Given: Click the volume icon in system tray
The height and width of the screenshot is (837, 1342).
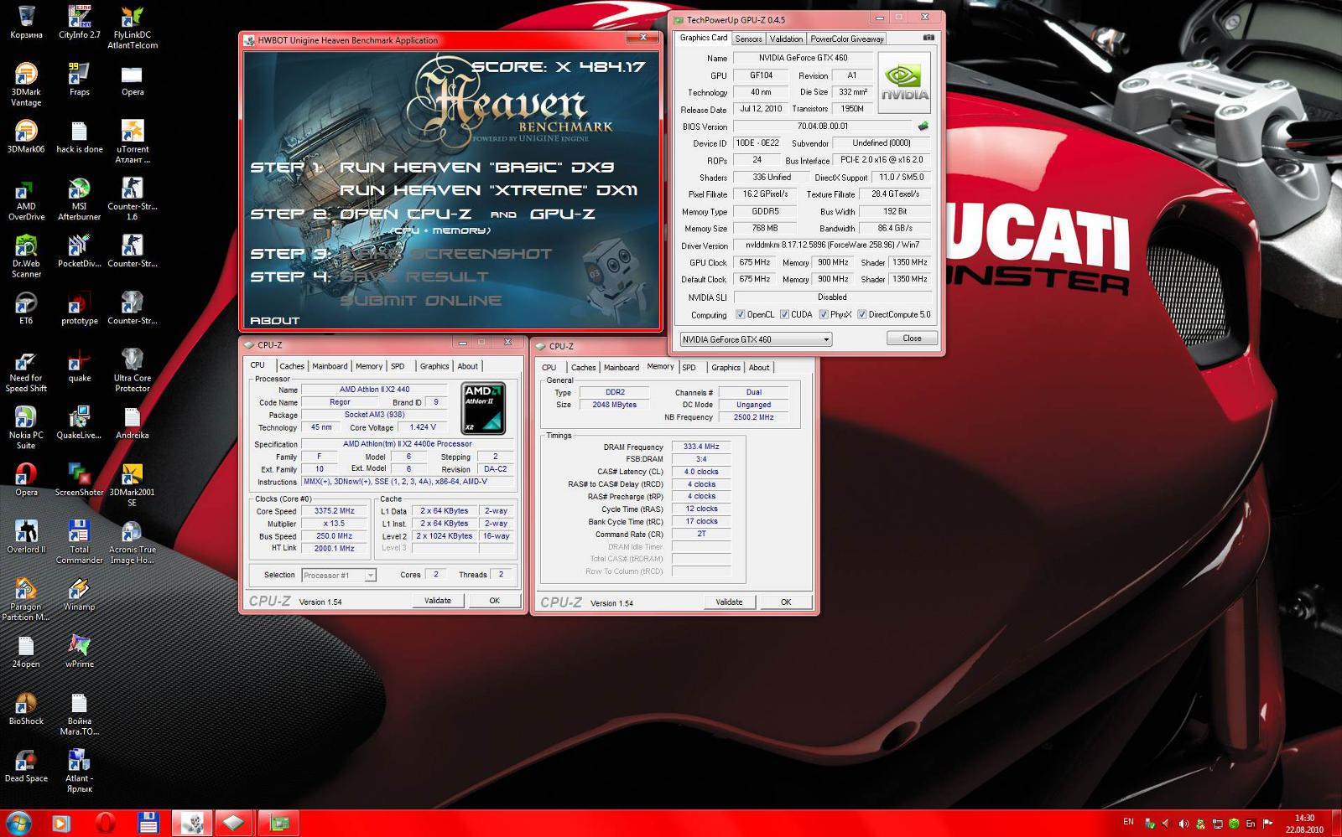Looking at the screenshot, I should 1183,824.
